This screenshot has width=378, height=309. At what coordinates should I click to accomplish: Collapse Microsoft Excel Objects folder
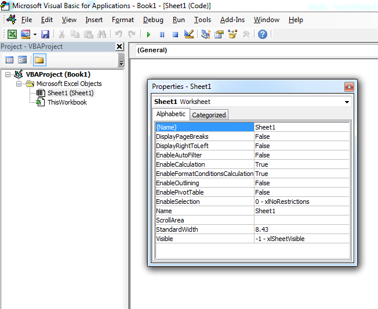(19, 84)
